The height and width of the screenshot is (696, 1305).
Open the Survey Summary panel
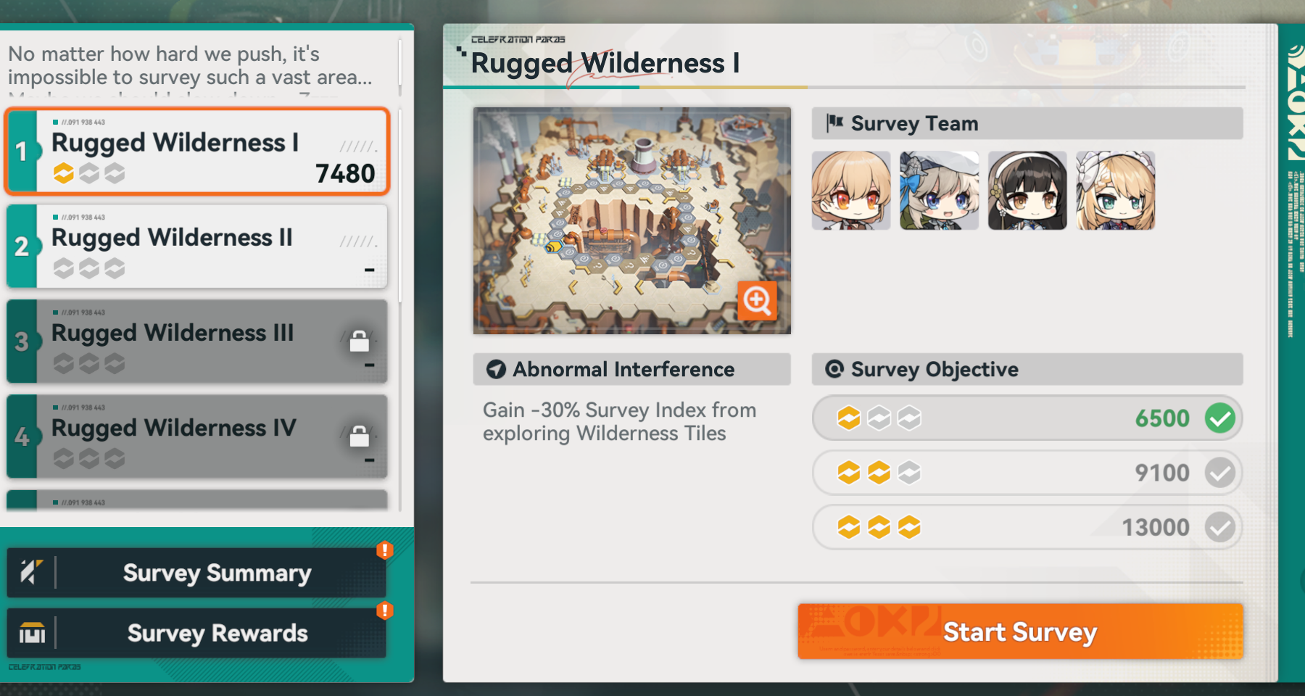coord(196,573)
